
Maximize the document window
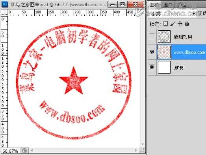pyautogui.click(x=122, y=4)
